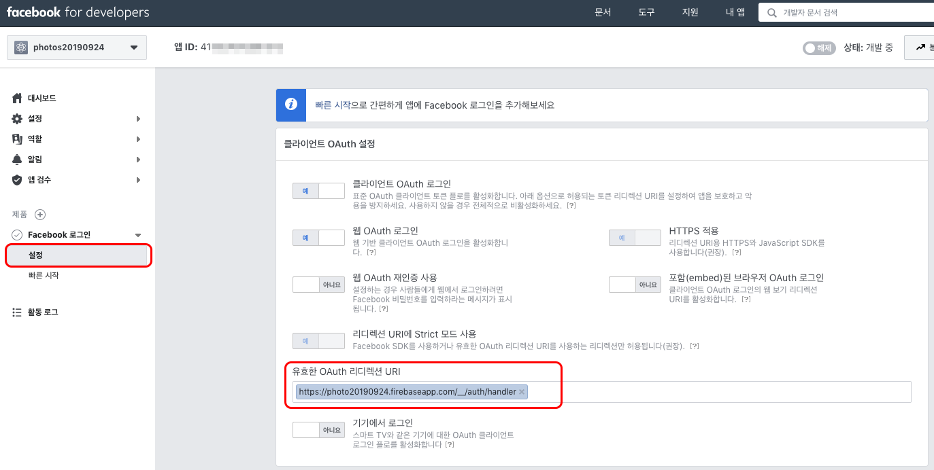Click the 앱 ID value text
The height and width of the screenshot is (470, 934).
pos(242,48)
